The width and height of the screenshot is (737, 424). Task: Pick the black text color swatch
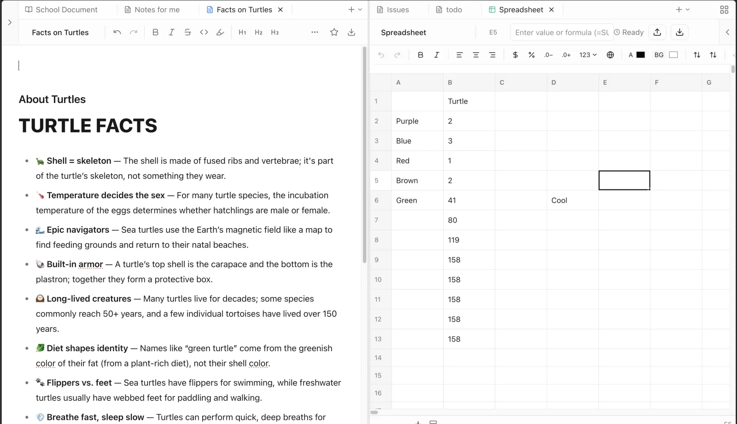(x=640, y=55)
